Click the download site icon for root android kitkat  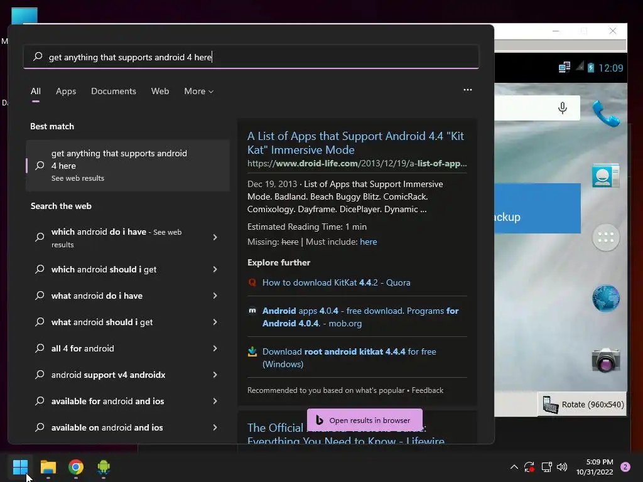point(252,351)
